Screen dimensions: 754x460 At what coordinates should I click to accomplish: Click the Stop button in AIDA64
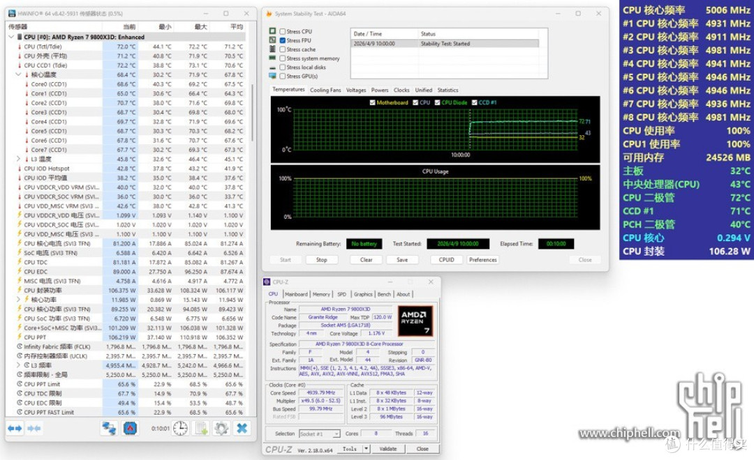[322, 260]
